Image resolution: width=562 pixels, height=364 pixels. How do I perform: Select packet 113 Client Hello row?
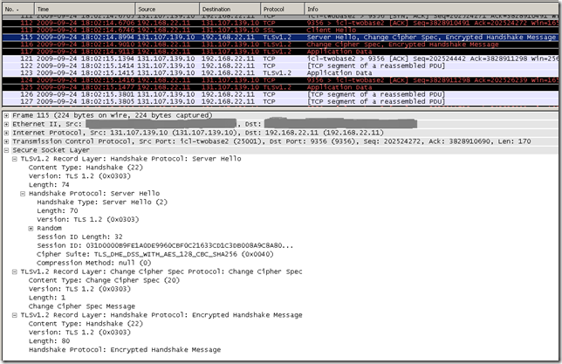point(280,31)
